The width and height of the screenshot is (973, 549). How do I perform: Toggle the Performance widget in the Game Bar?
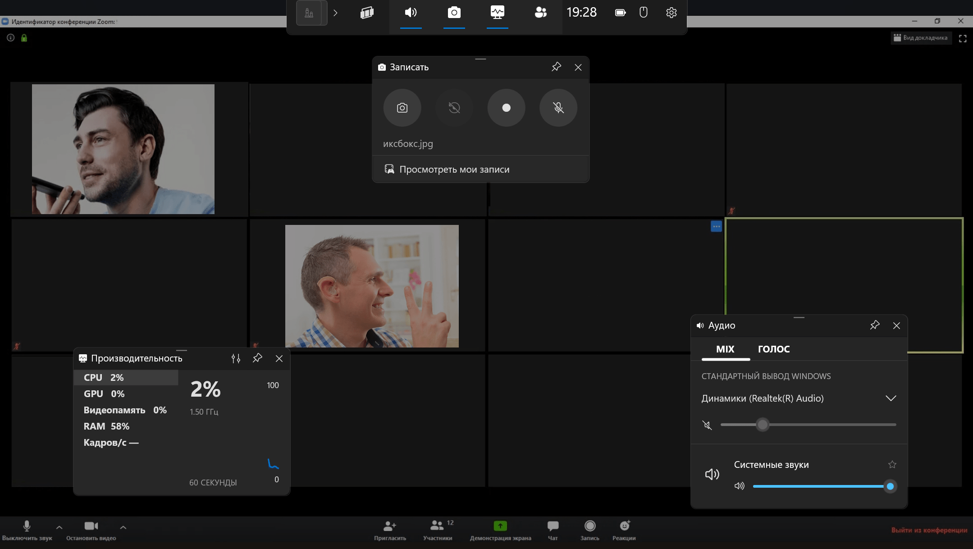pos(497,13)
